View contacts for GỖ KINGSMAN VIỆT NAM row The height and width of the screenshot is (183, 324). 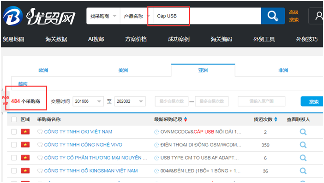[x=303, y=171]
